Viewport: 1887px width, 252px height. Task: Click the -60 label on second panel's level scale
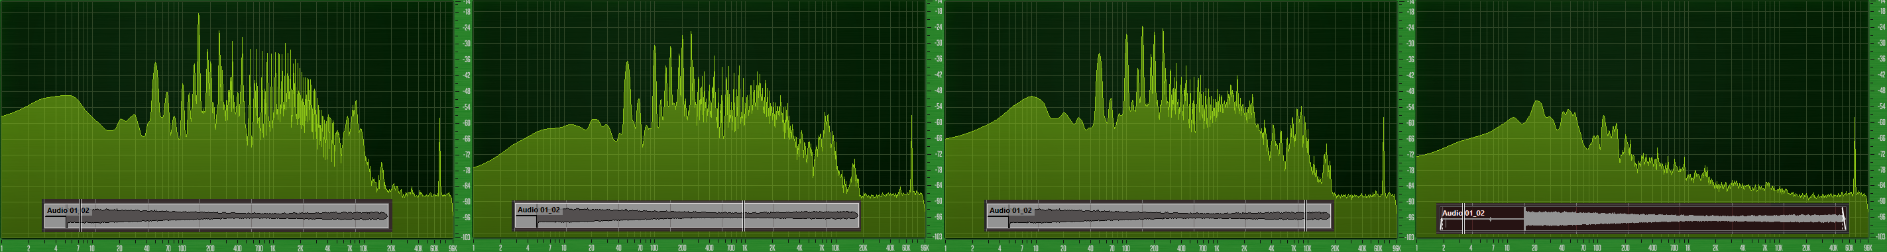point(938,123)
